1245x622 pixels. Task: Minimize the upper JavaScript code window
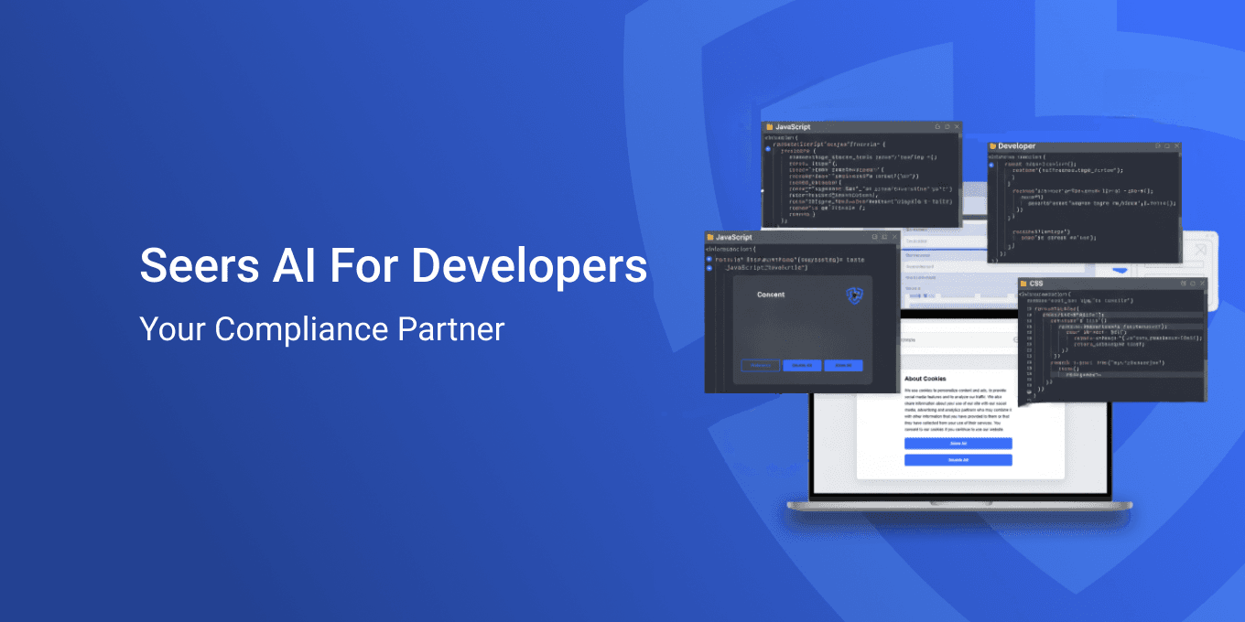coord(936,127)
